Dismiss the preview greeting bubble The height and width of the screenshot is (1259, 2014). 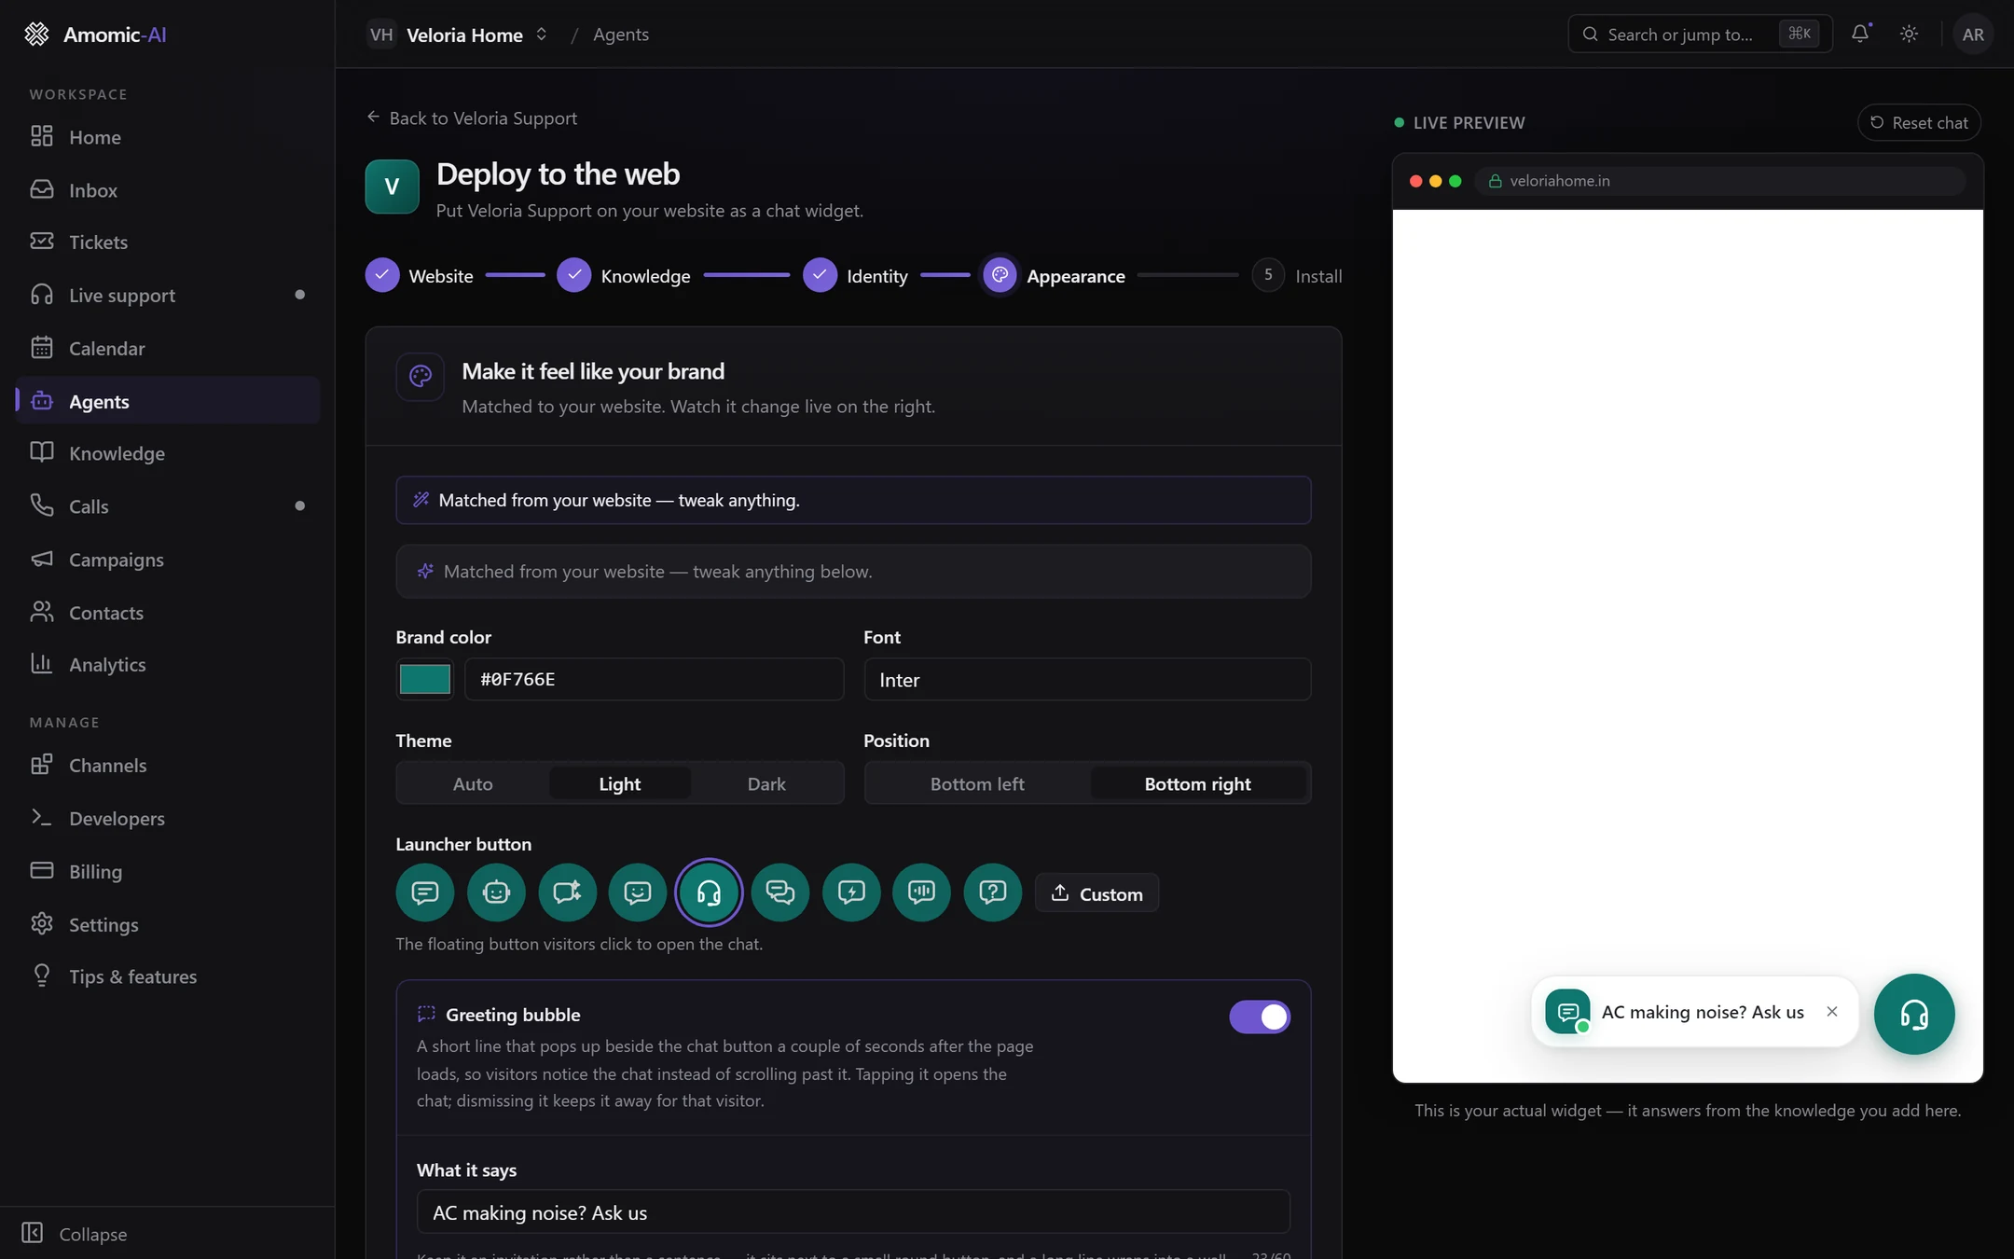[x=1832, y=1012]
